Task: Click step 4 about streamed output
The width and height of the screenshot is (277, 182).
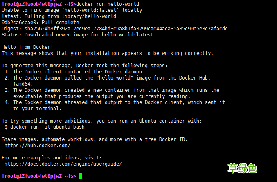Action: click(x=115, y=102)
